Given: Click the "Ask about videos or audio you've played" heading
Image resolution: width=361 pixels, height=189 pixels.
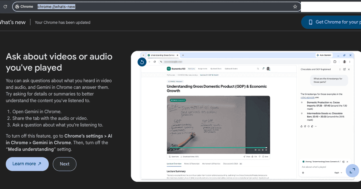Looking at the screenshot, I should pos(59,62).
